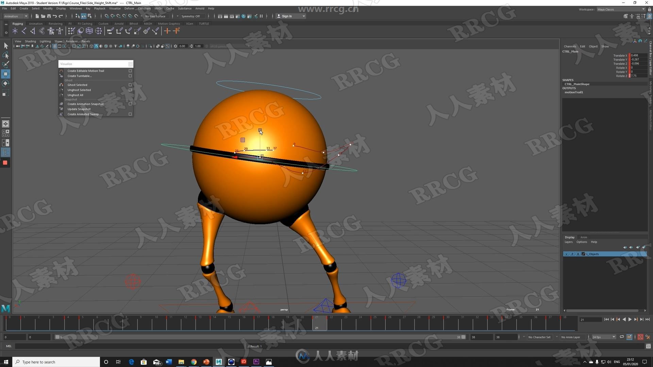Viewport: 653px width, 367px height.
Task: Open the Animation menu set dropdown
Action: click(x=16, y=16)
